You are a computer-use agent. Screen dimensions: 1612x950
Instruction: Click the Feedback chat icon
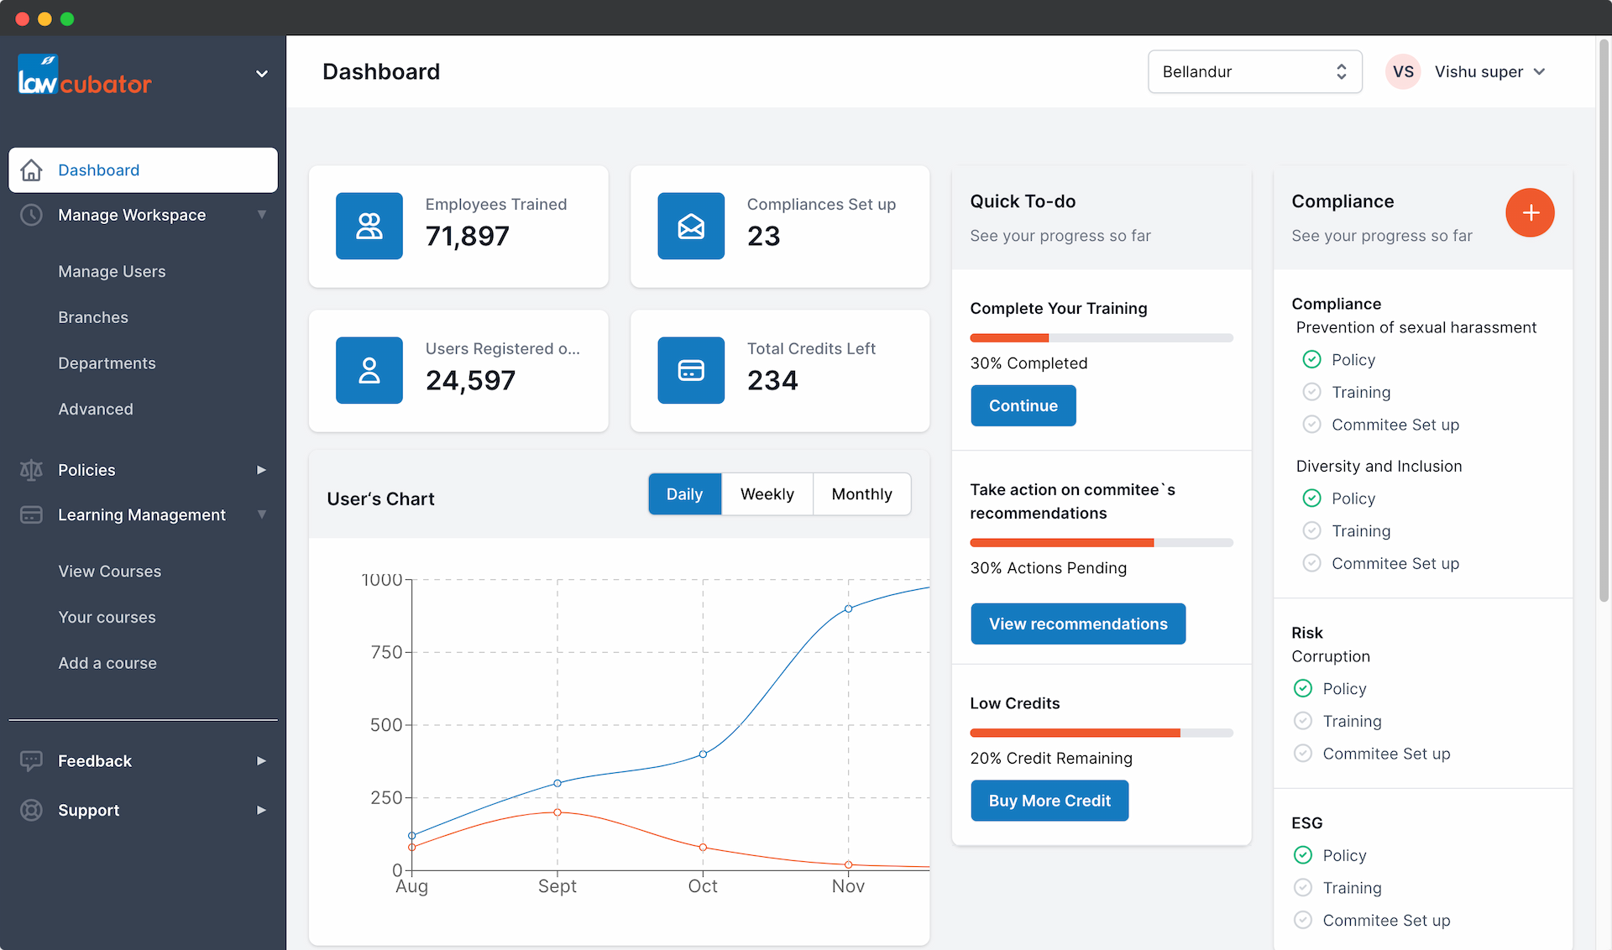coord(31,761)
